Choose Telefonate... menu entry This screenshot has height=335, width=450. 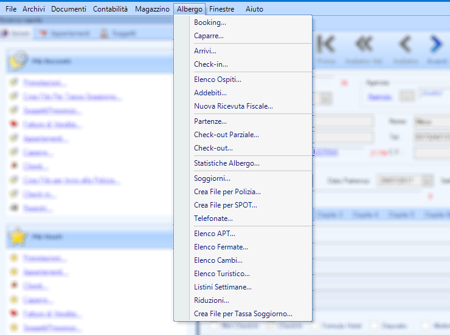pyautogui.click(x=213, y=218)
